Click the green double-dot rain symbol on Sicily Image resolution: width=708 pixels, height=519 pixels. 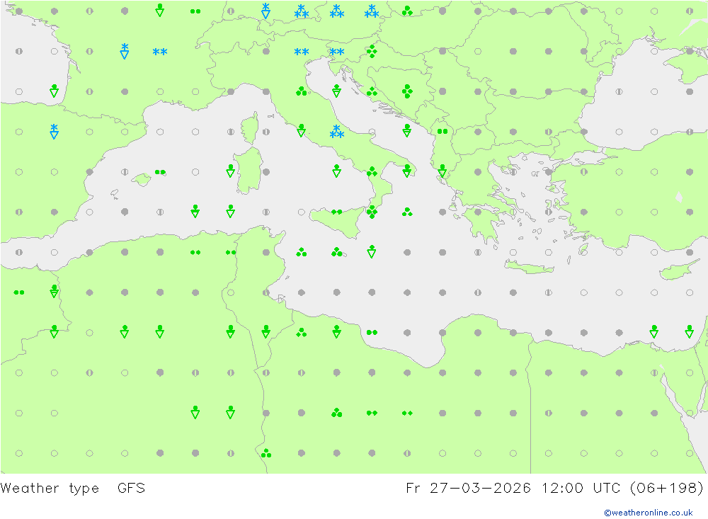coord(337,212)
